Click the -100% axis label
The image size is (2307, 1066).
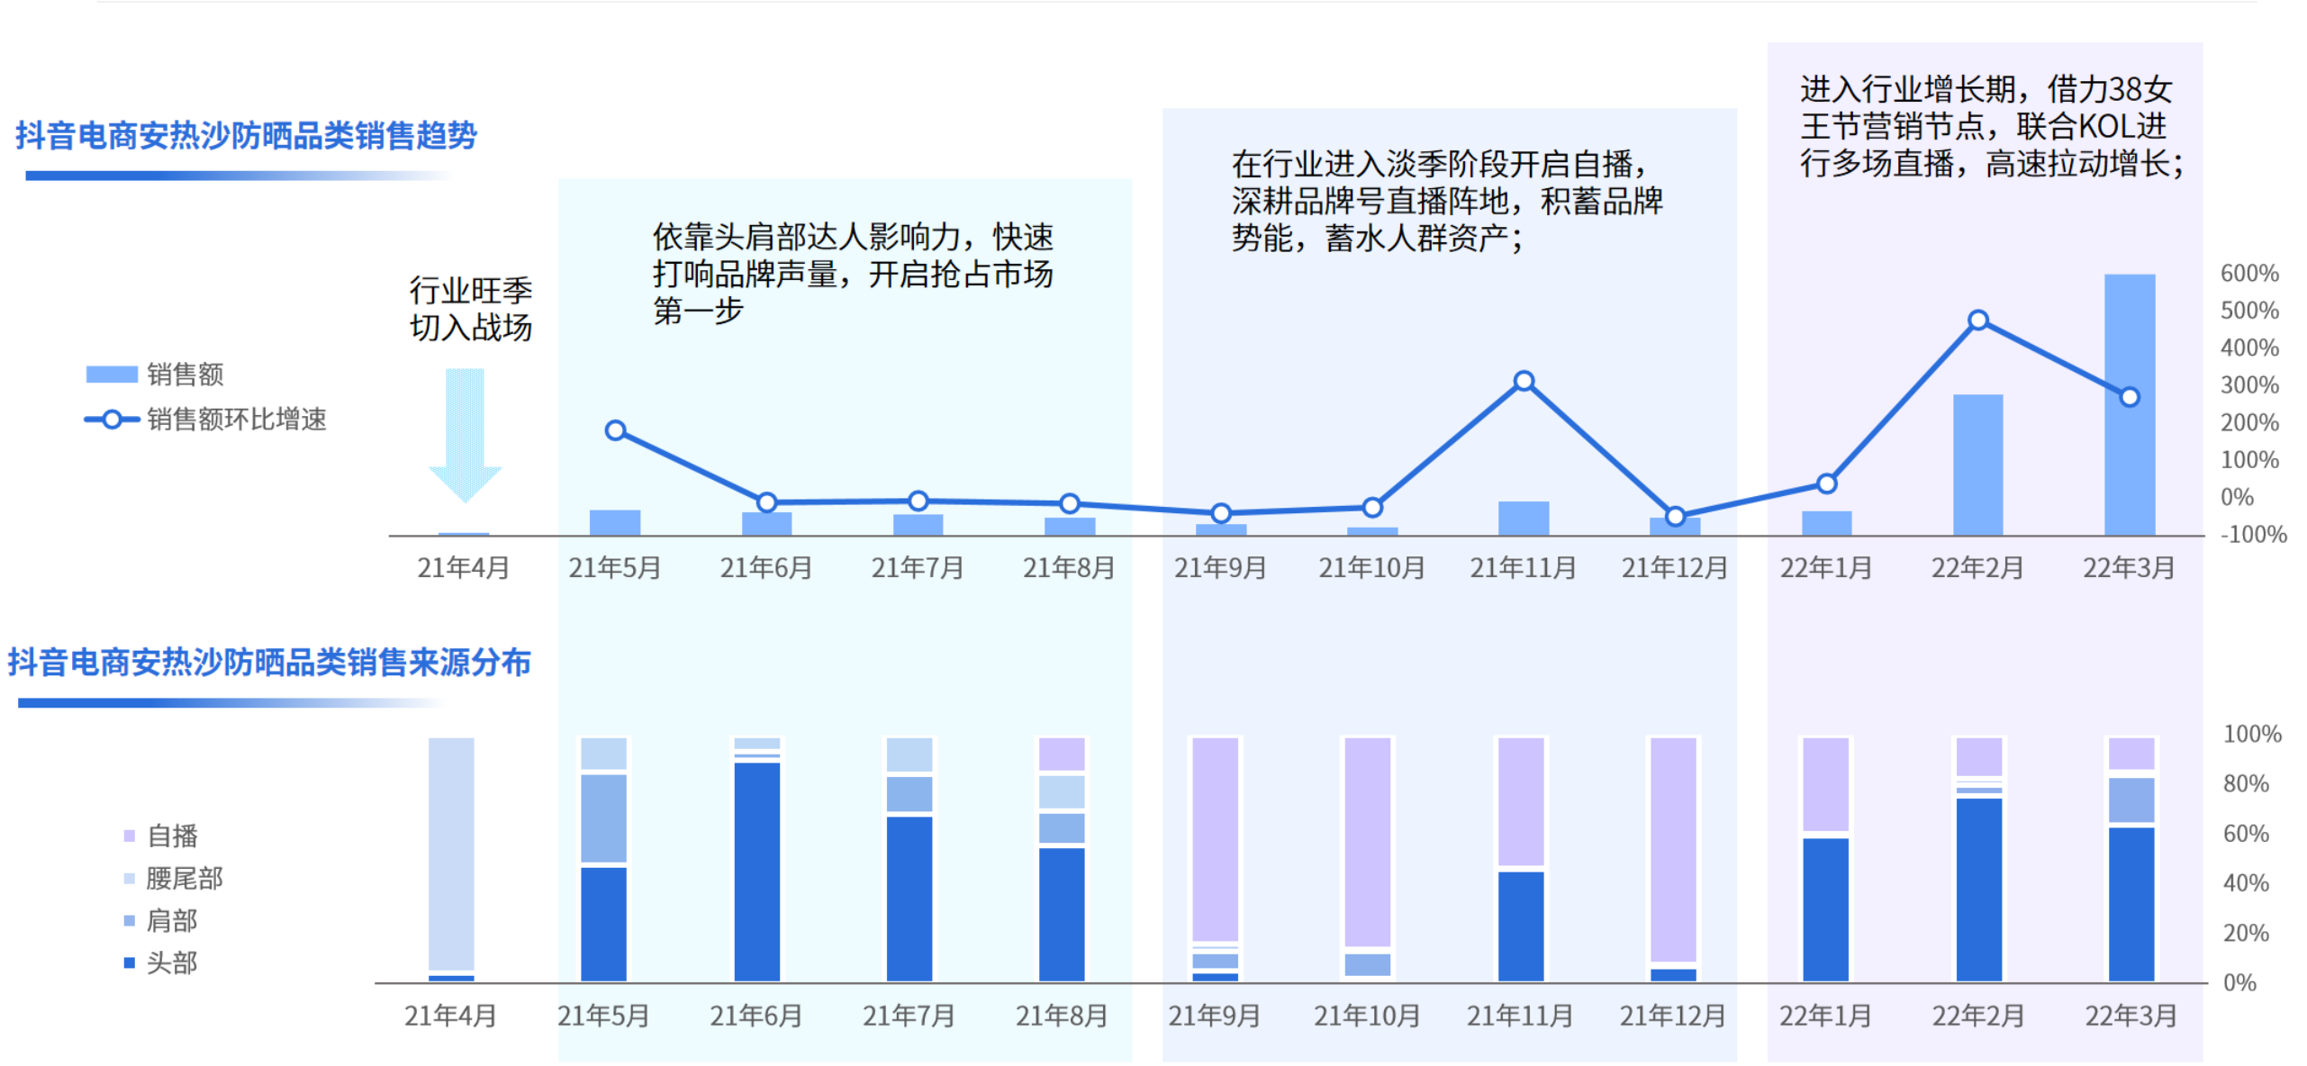pos(2253,535)
